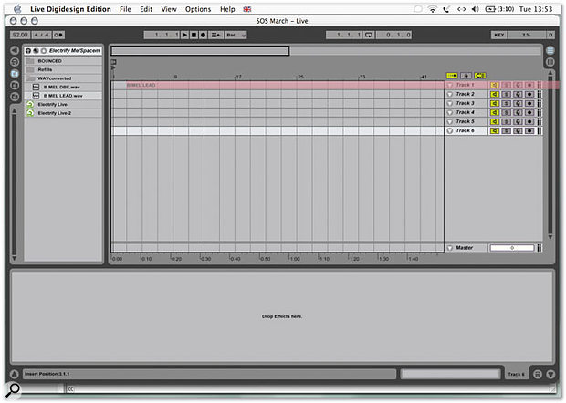
Task: Select the B MEL OBE.wav file
Action: [63, 87]
